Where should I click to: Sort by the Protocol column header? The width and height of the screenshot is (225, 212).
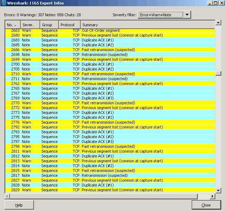pos(70,25)
